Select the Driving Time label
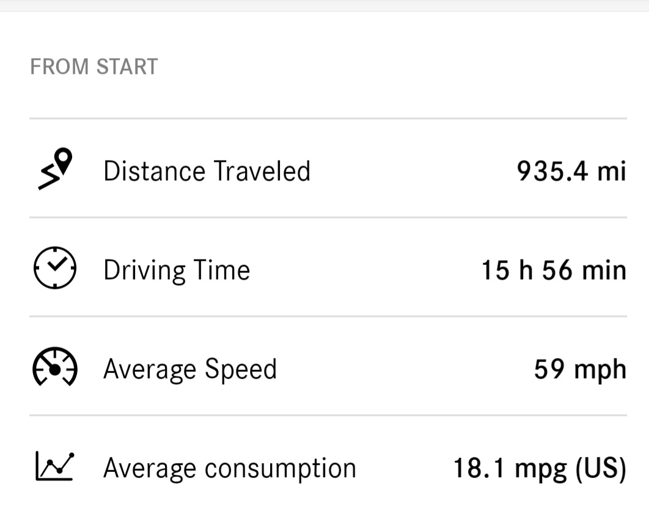Image resolution: width=649 pixels, height=511 pixels. click(x=177, y=270)
